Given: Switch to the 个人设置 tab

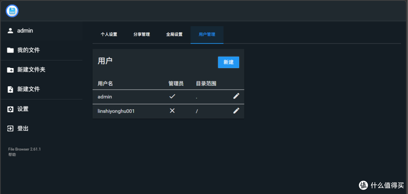Looking at the screenshot, I should click(109, 34).
